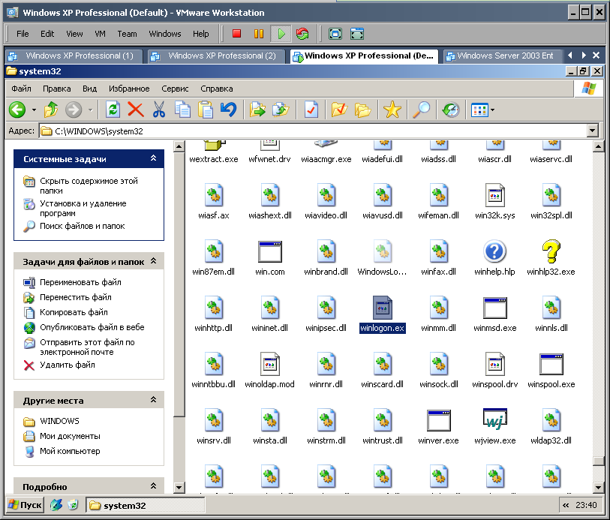Viewport: 610px width, 520px height.
Task: Open the VMware VM menu
Action: [x=100, y=34]
